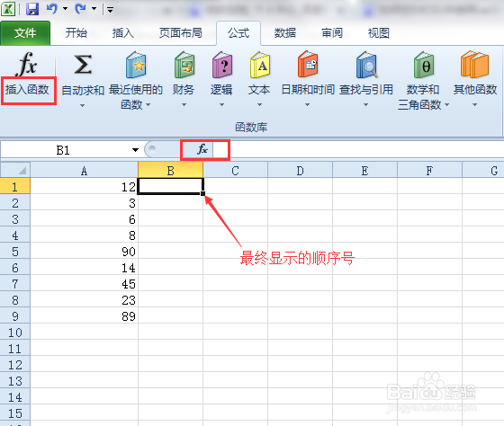This screenshot has height=426, width=504.
Task: Click cell A4 containing 8
Action: tap(85, 235)
